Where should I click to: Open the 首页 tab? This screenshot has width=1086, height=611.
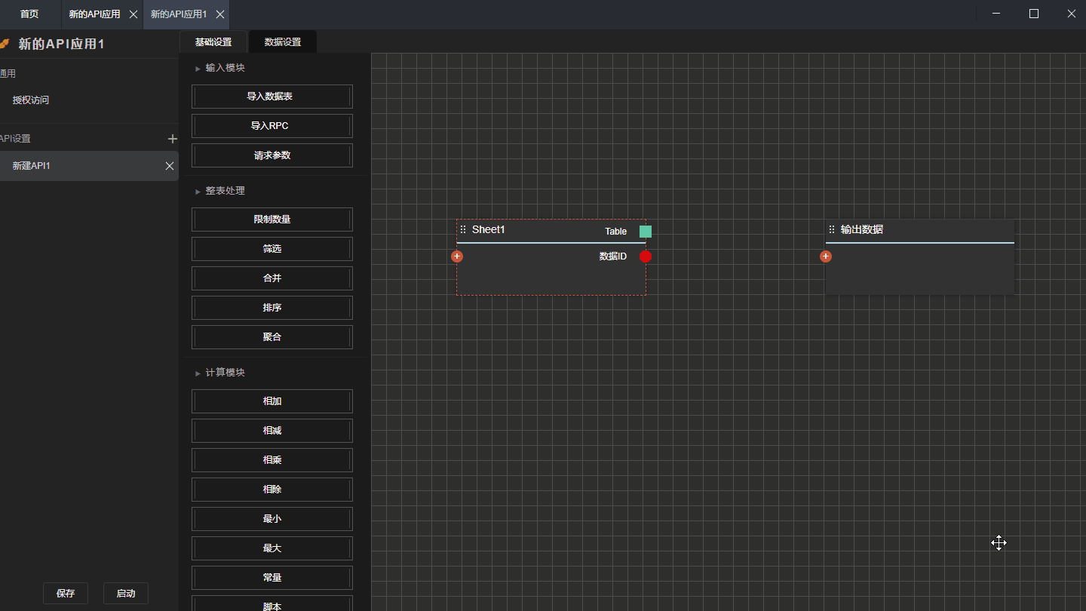(x=29, y=14)
